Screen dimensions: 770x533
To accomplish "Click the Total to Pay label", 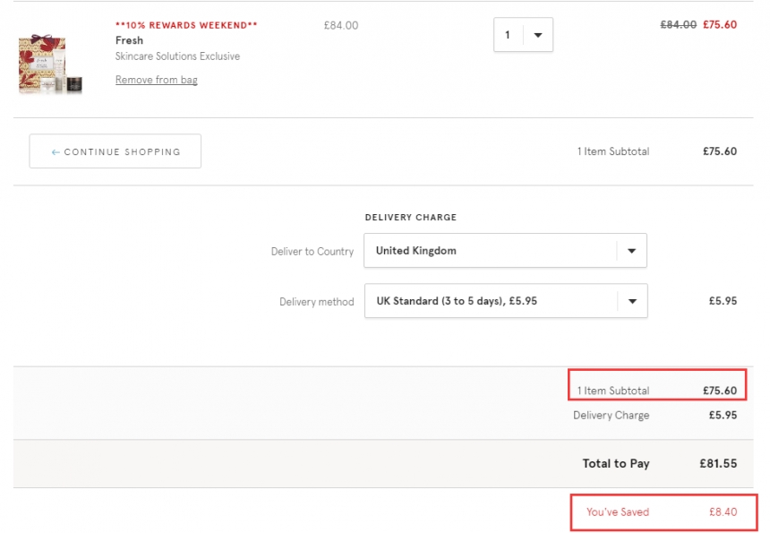I will [616, 463].
